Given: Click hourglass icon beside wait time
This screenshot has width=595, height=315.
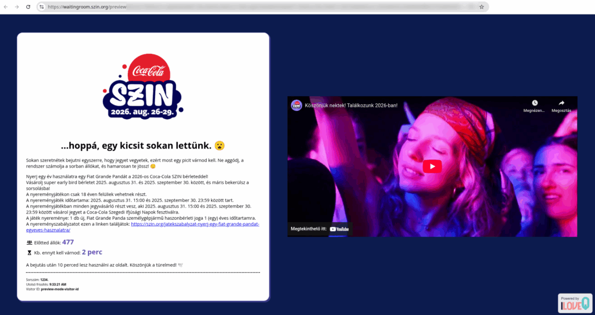Looking at the screenshot, I should coord(30,253).
